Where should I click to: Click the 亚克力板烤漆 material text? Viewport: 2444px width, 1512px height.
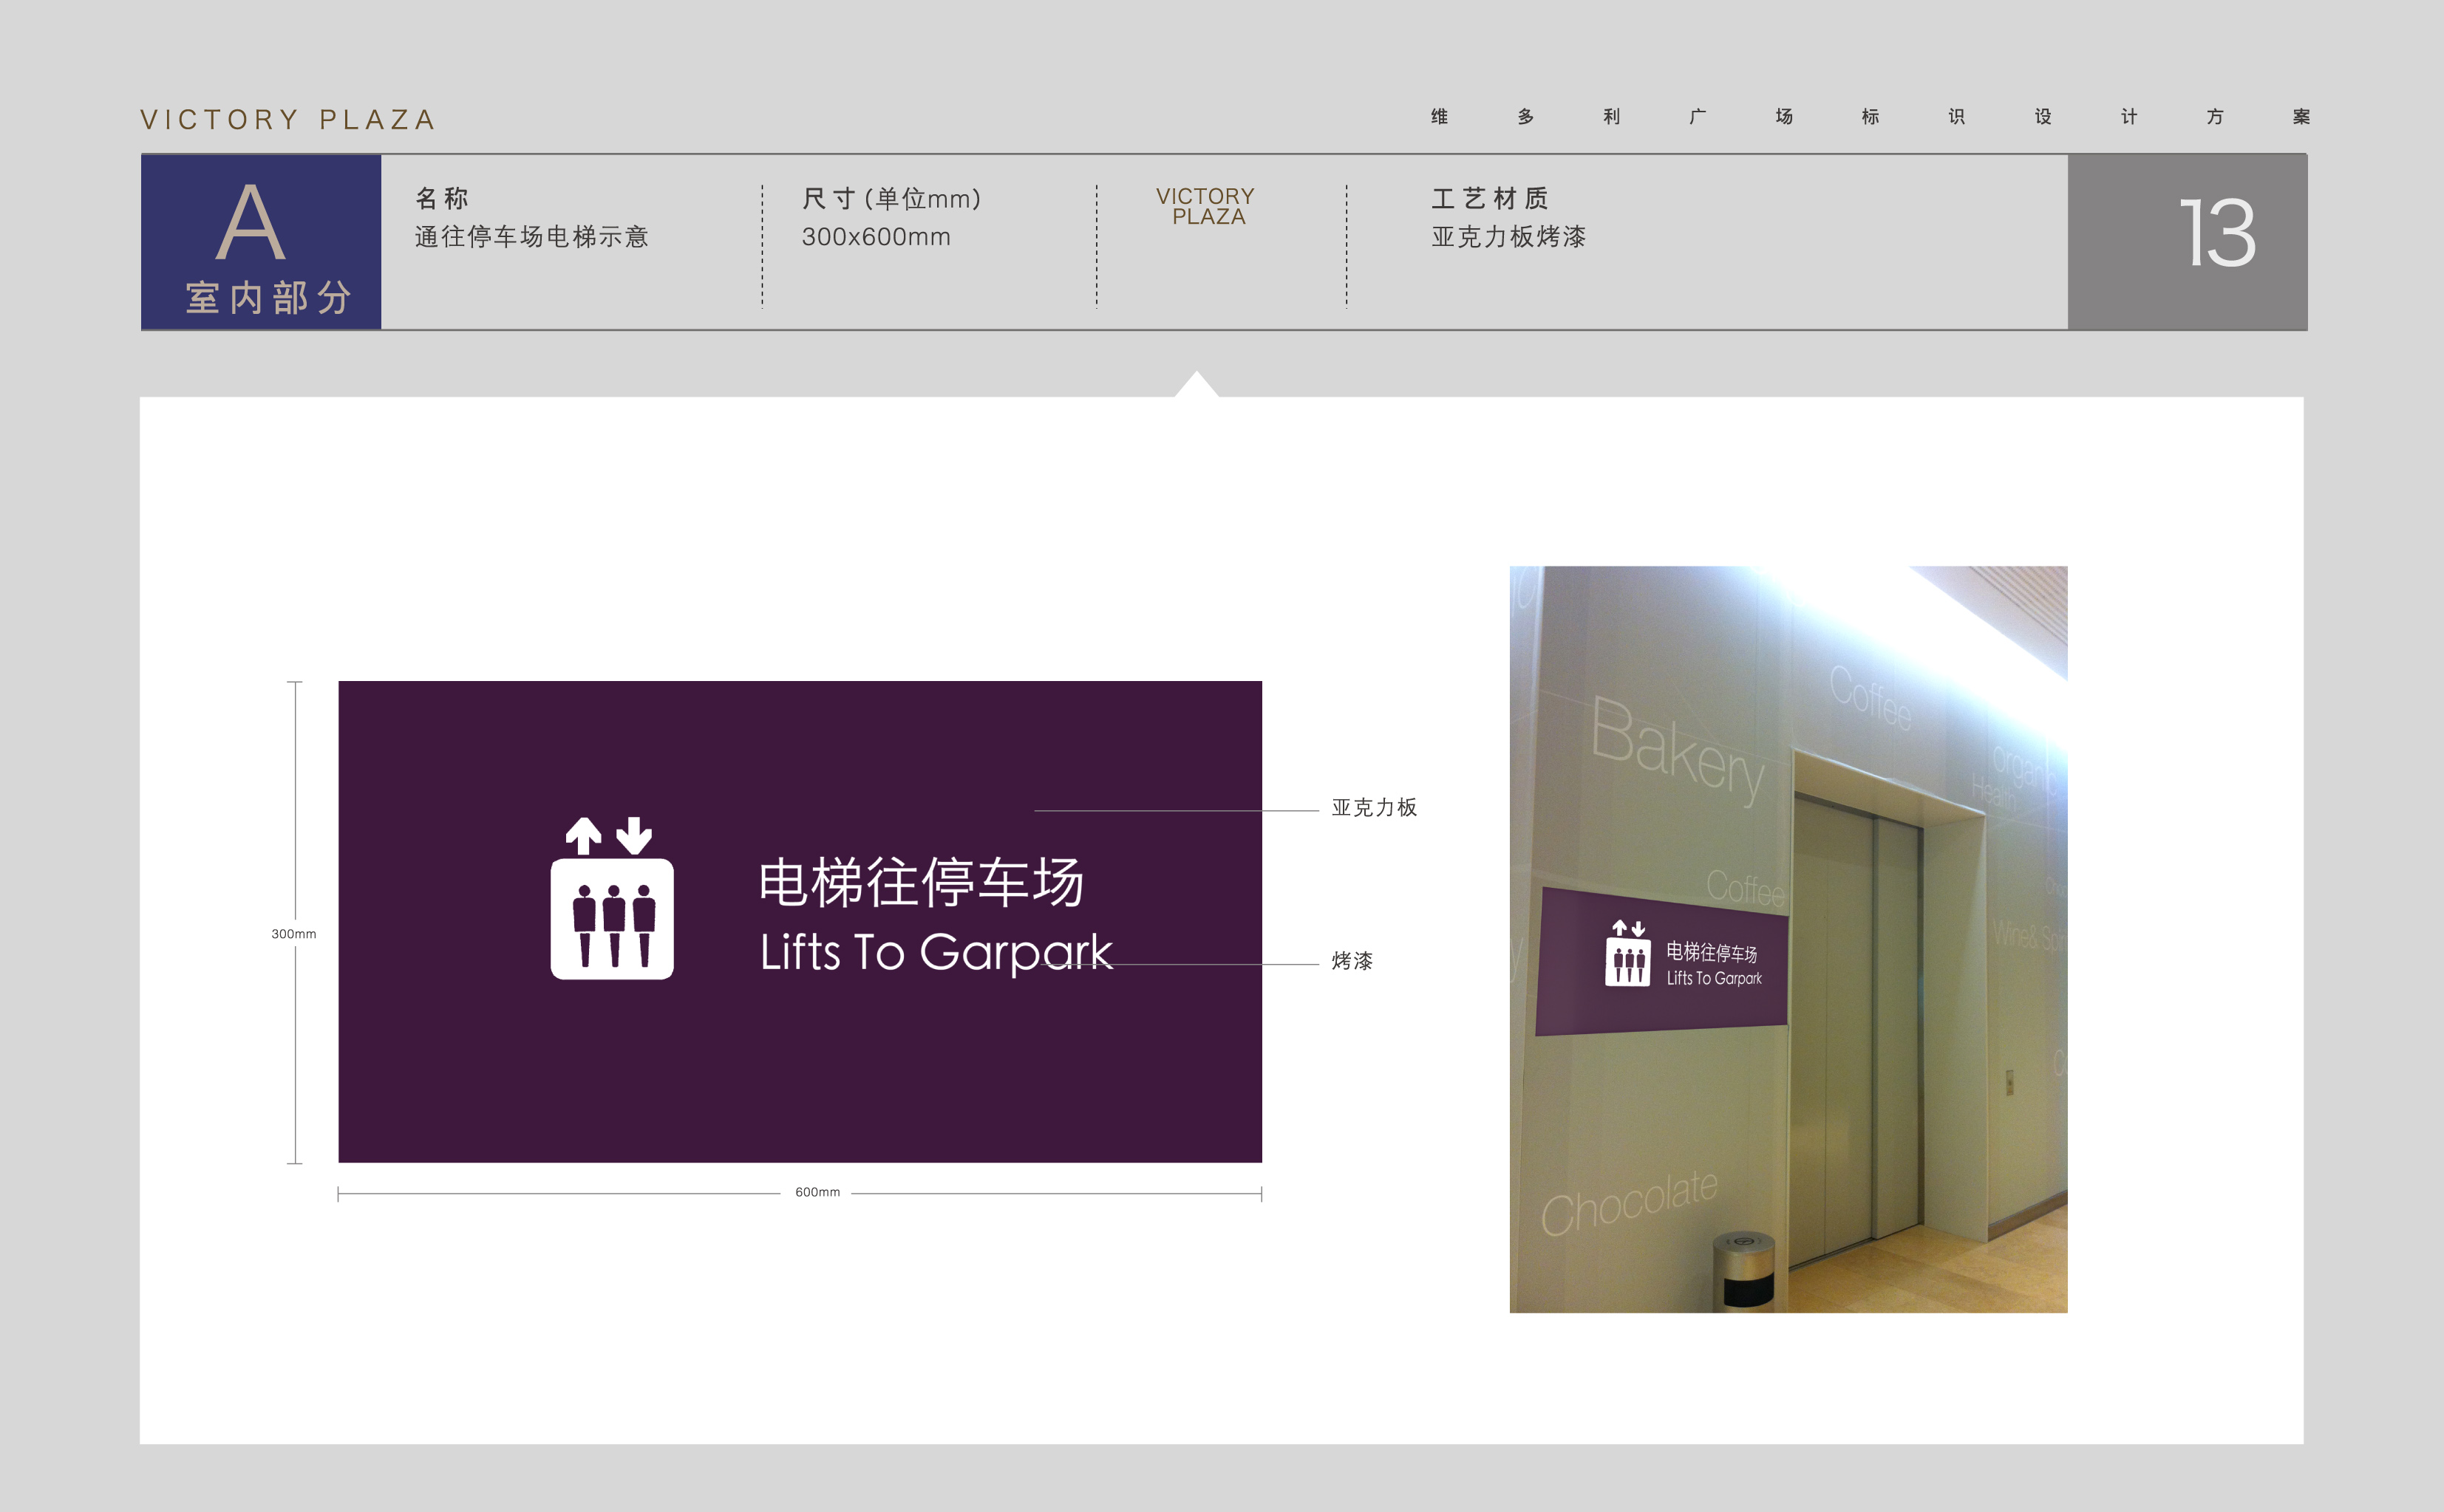1508,237
